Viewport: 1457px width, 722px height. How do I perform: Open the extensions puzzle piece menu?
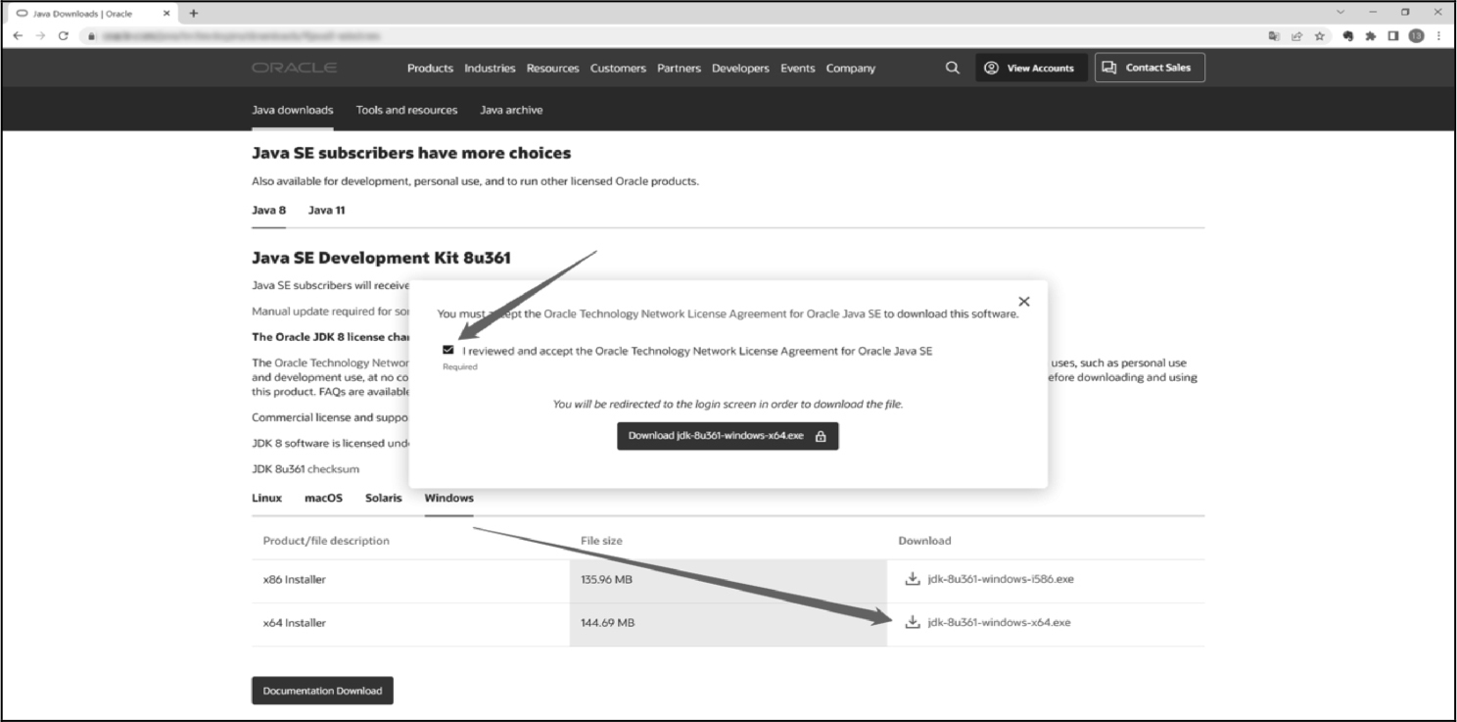coord(1371,35)
